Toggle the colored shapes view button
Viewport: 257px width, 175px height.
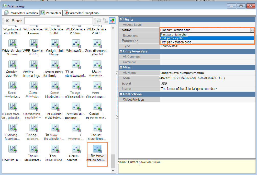pyautogui.click(x=112, y=21)
